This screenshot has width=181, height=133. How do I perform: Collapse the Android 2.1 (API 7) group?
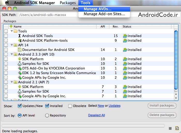click(x=12, y=82)
